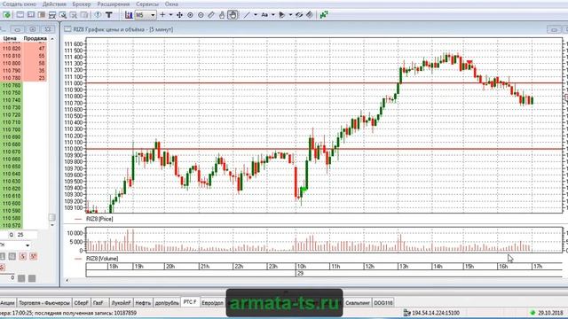Switch to the Торговля - Фьючерсы tab

click(44, 303)
